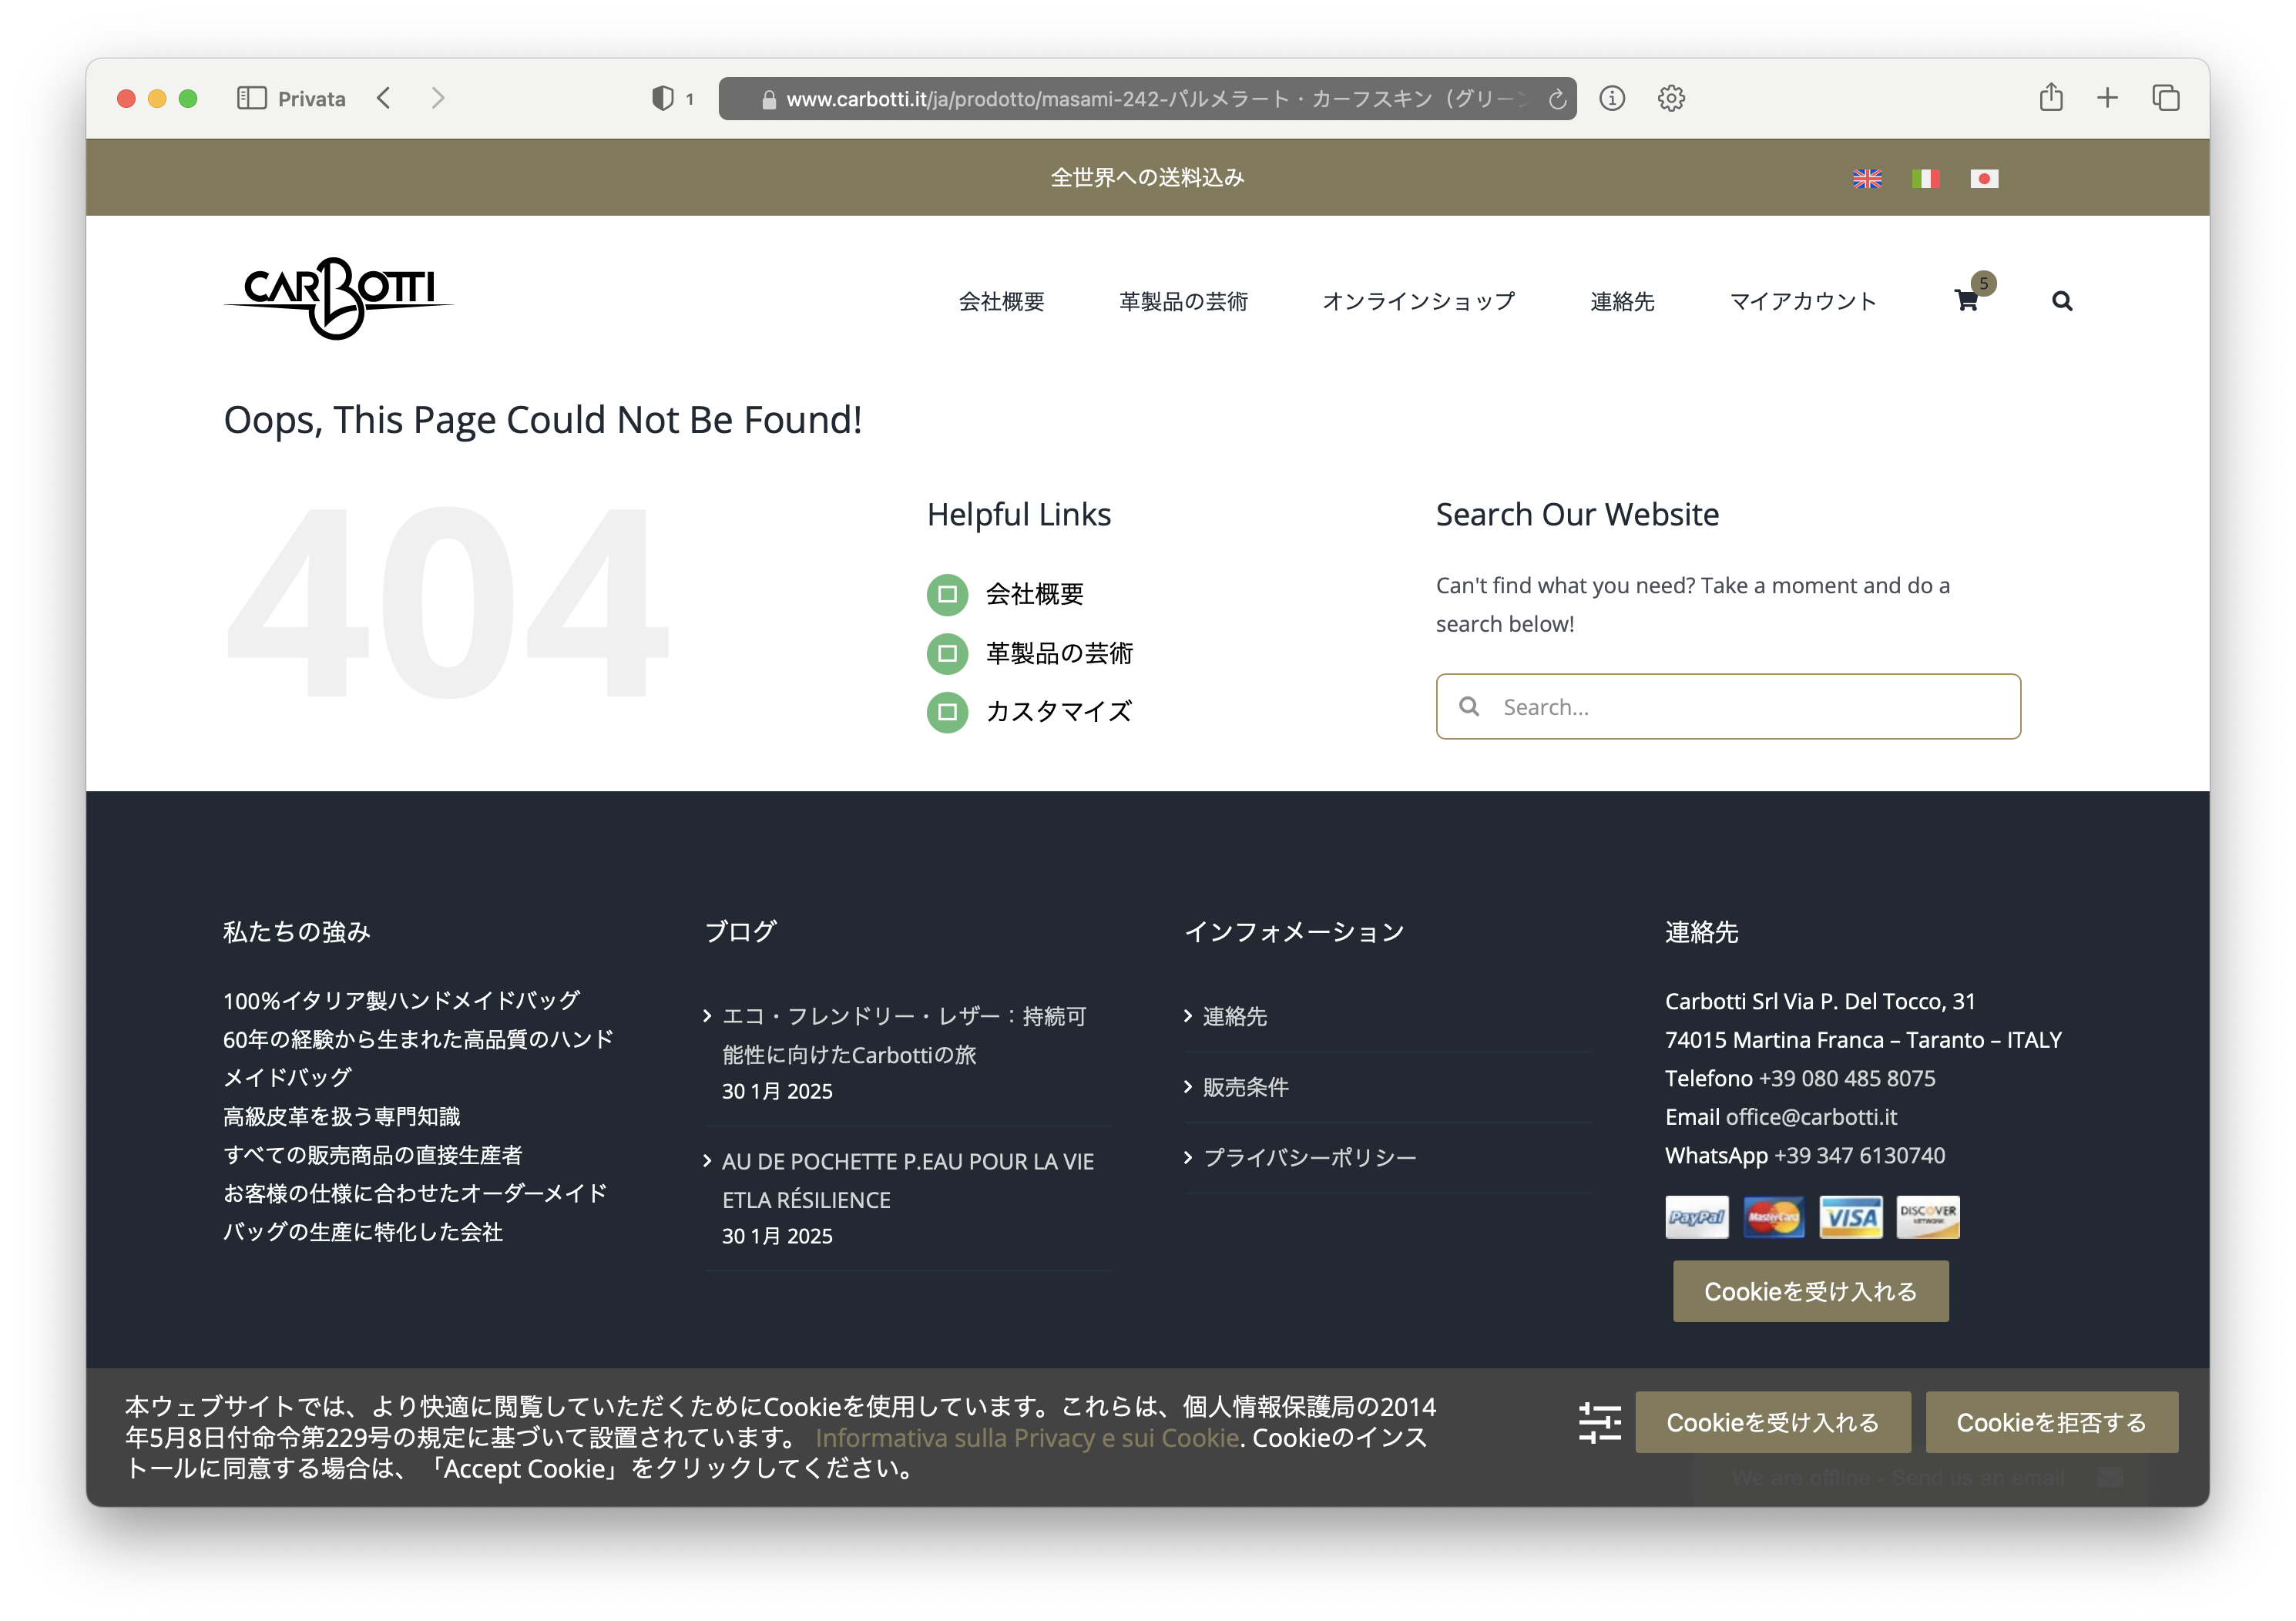Follow helpful link 革製品の芸術
2296x1621 pixels.
(1059, 653)
